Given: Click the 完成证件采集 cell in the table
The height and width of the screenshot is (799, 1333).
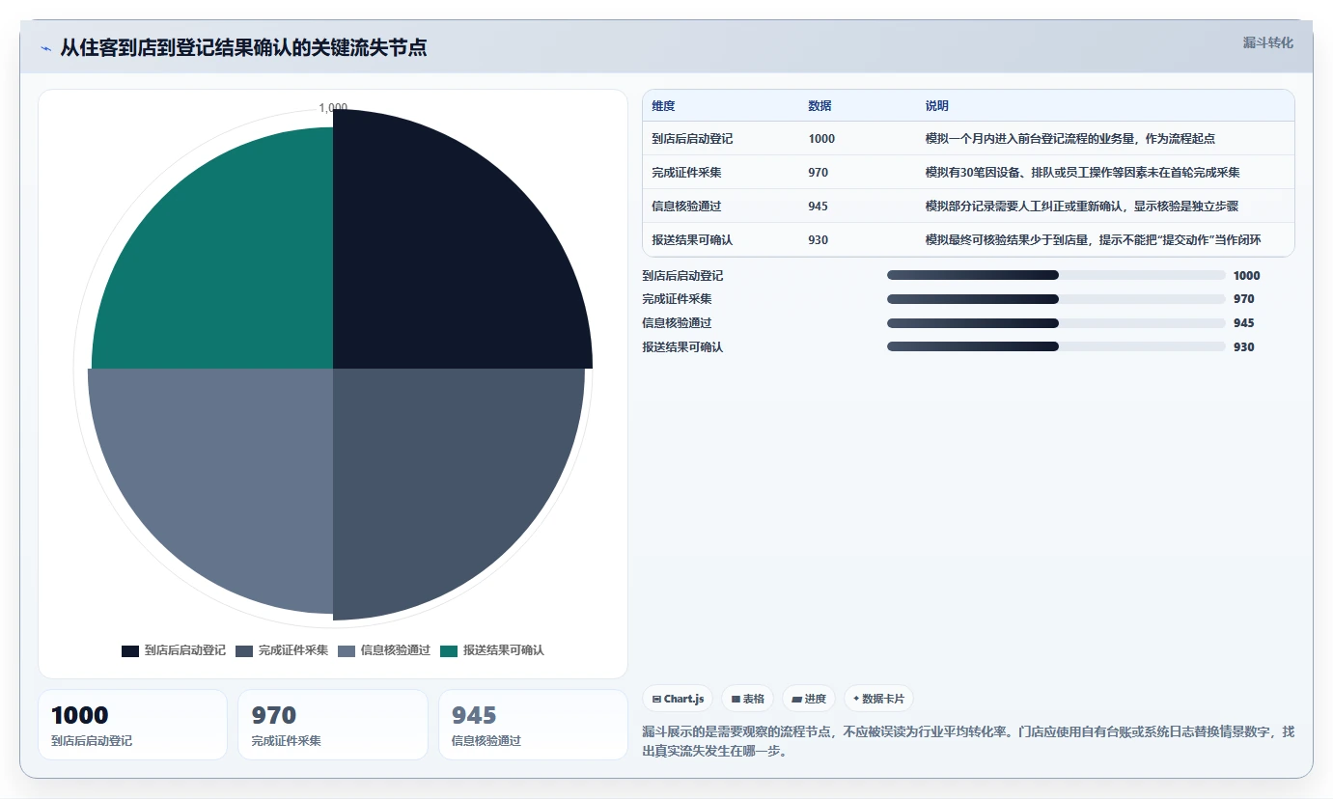Looking at the screenshot, I should (686, 173).
